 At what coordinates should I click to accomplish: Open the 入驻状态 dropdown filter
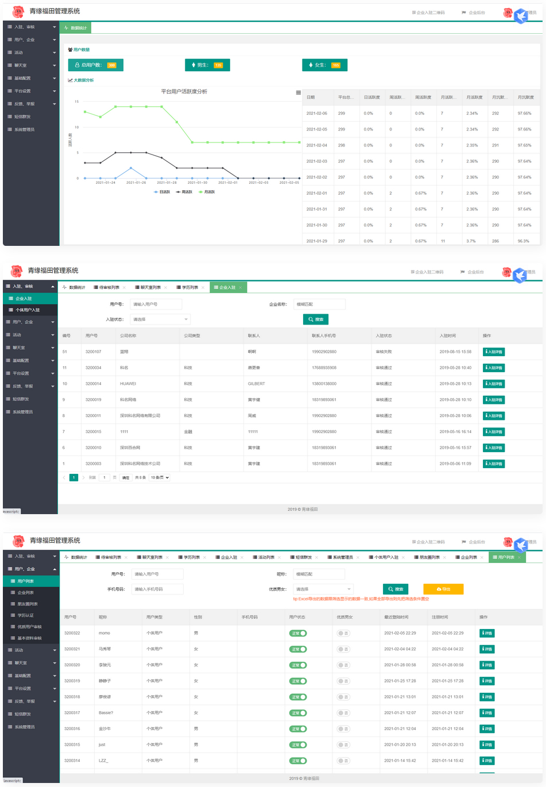[x=160, y=319]
